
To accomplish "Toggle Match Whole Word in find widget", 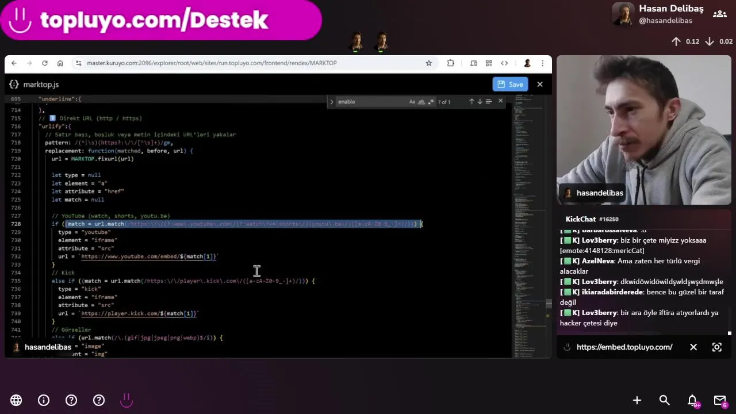I will [x=421, y=102].
